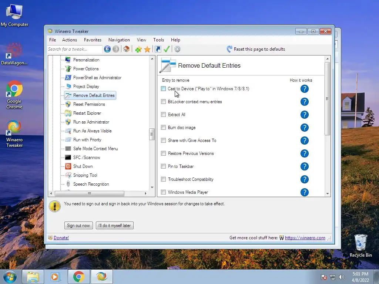379x284 pixels.
Task: Click help icon for Windows Media Player
Action: pyautogui.click(x=305, y=192)
